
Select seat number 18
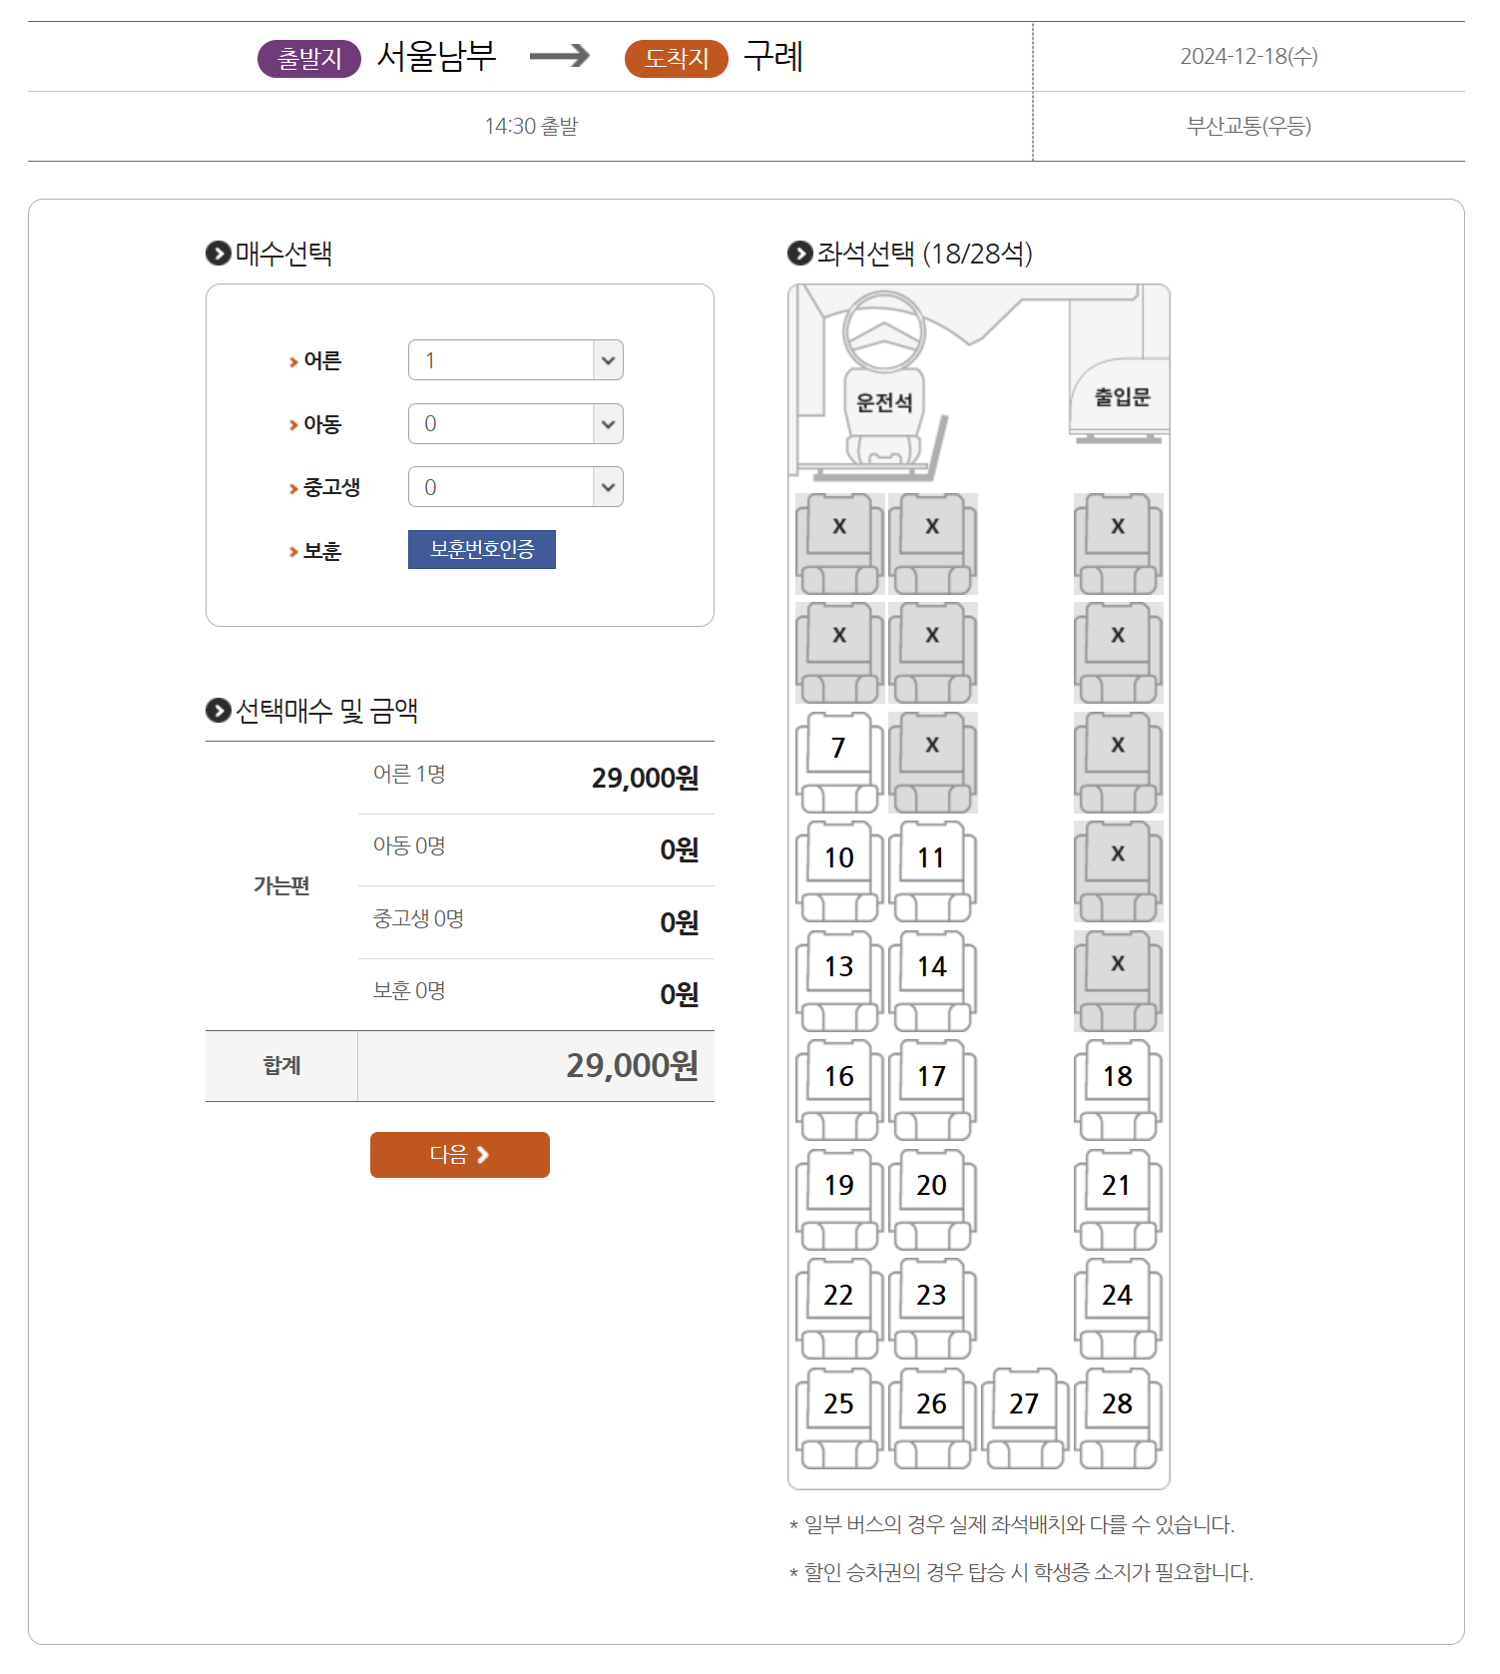[x=1118, y=1090]
